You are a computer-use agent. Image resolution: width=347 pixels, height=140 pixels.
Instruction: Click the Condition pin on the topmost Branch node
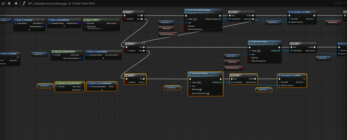124,19
